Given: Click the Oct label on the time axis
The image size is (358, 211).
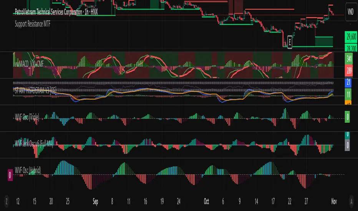Looking at the screenshot, I should coord(206,201).
